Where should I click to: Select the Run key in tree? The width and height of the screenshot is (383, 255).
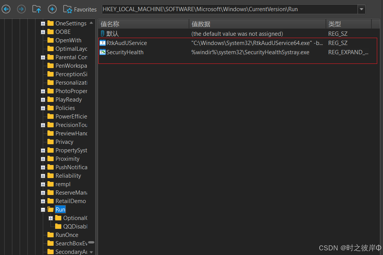(x=60, y=210)
